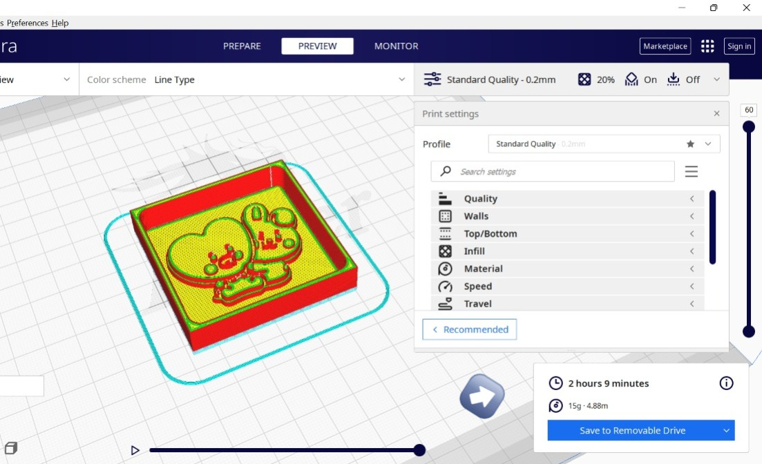
Task: Click the adhesion icon labeled Off
Action: (673, 79)
